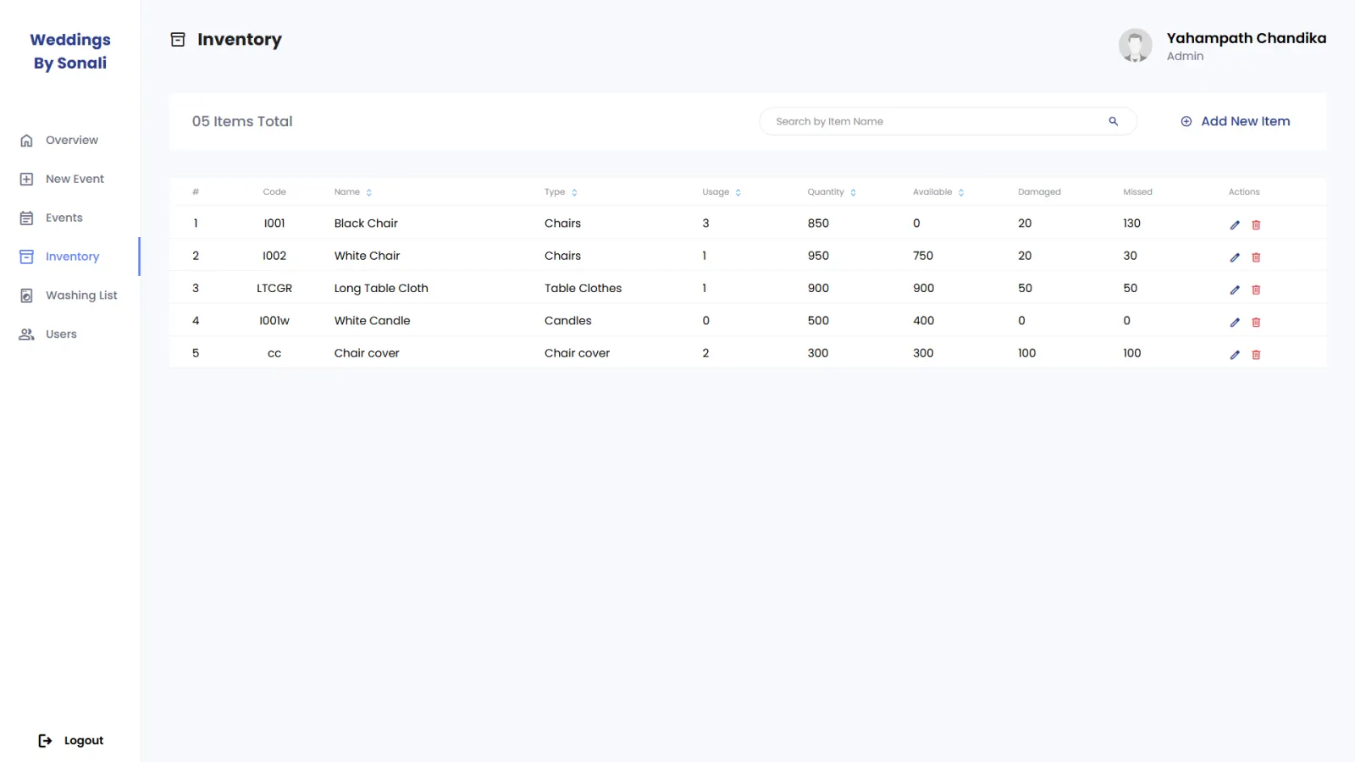The width and height of the screenshot is (1355, 762).
Task: Select Inventory in the sidebar
Action: (72, 257)
